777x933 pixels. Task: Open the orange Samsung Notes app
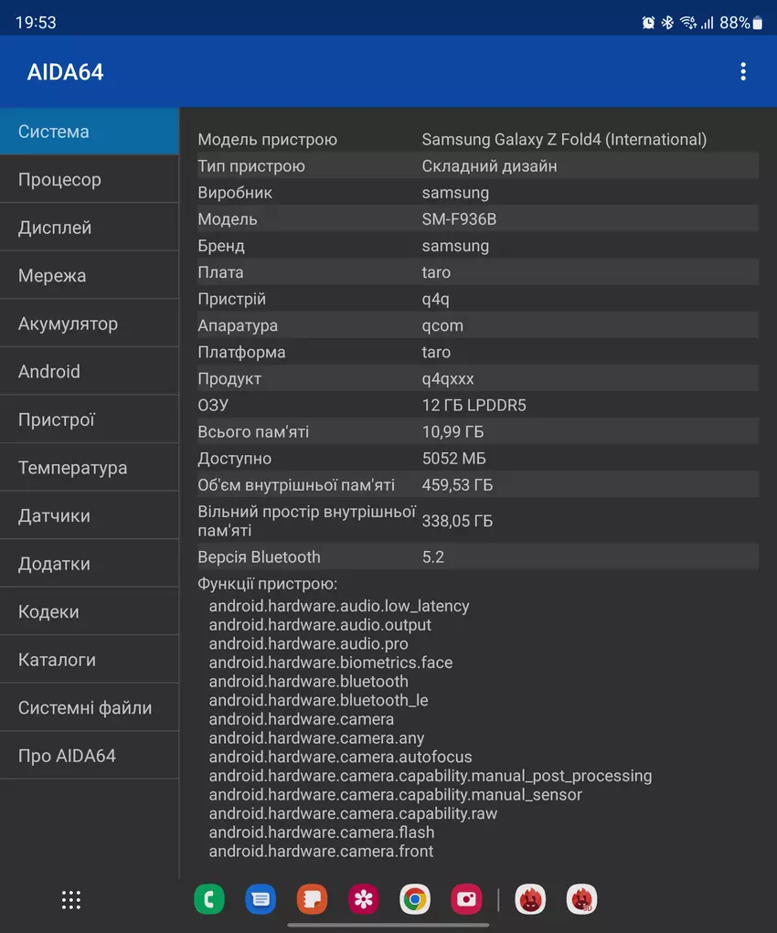312,899
